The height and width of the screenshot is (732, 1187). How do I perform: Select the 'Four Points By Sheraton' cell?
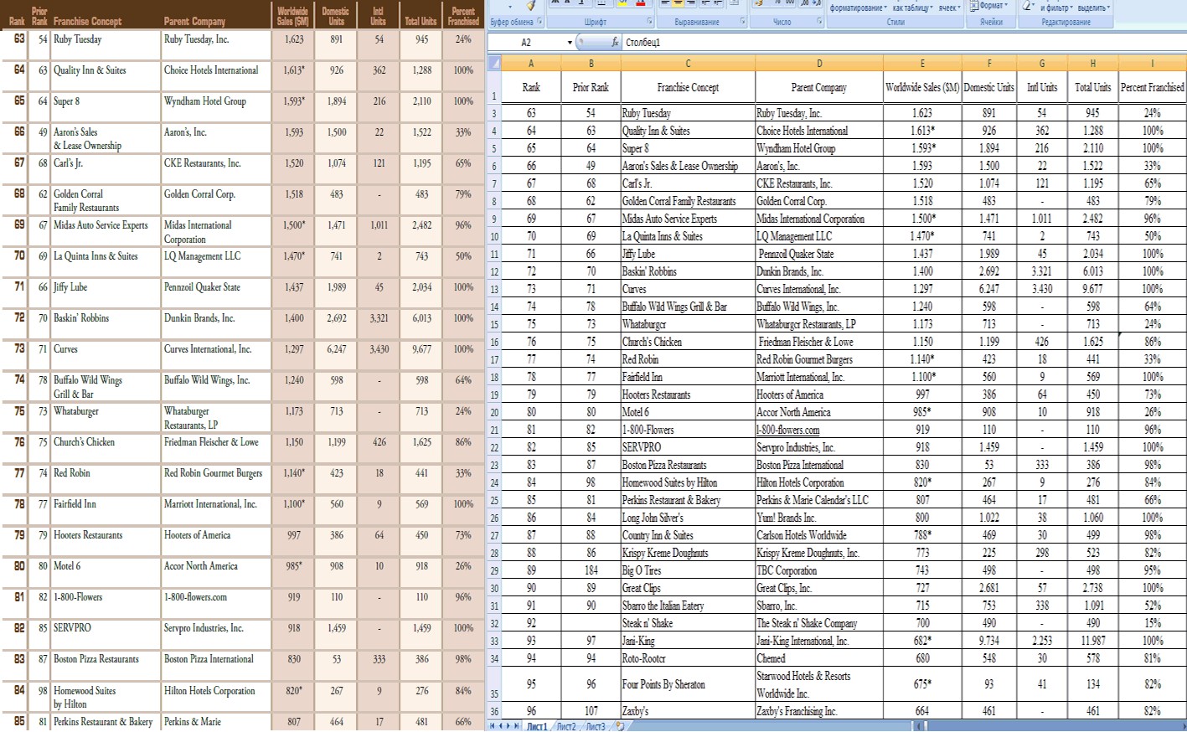tap(688, 684)
